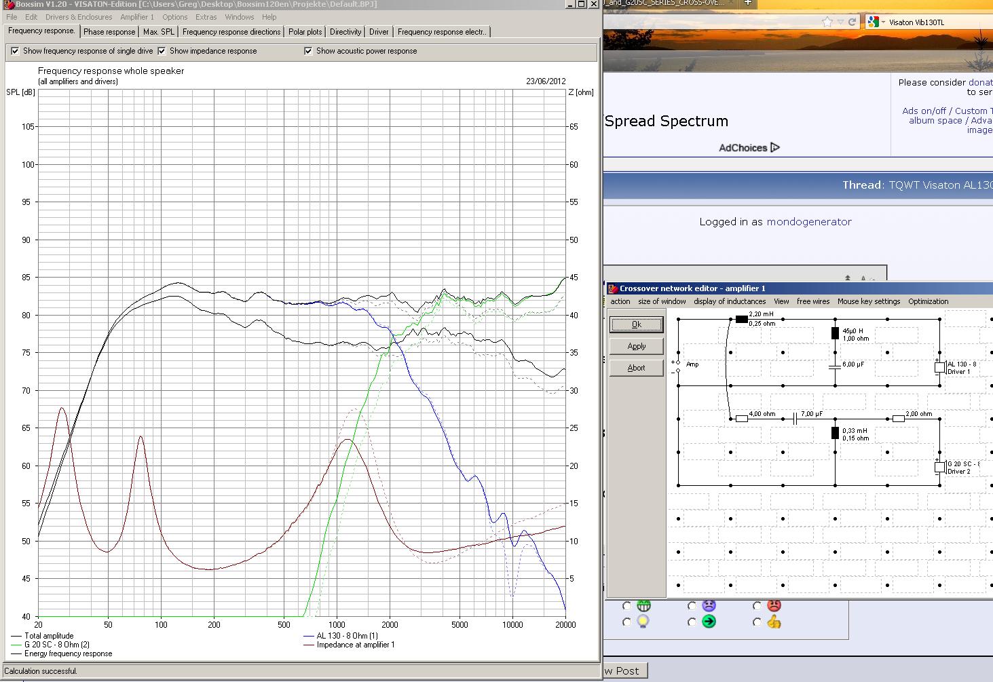Select radio button beside purple sad face
993x682 pixels.
click(692, 605)
